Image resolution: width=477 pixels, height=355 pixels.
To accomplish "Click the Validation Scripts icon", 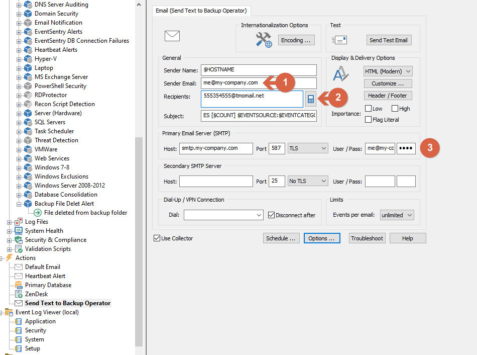I will [19, 249].
